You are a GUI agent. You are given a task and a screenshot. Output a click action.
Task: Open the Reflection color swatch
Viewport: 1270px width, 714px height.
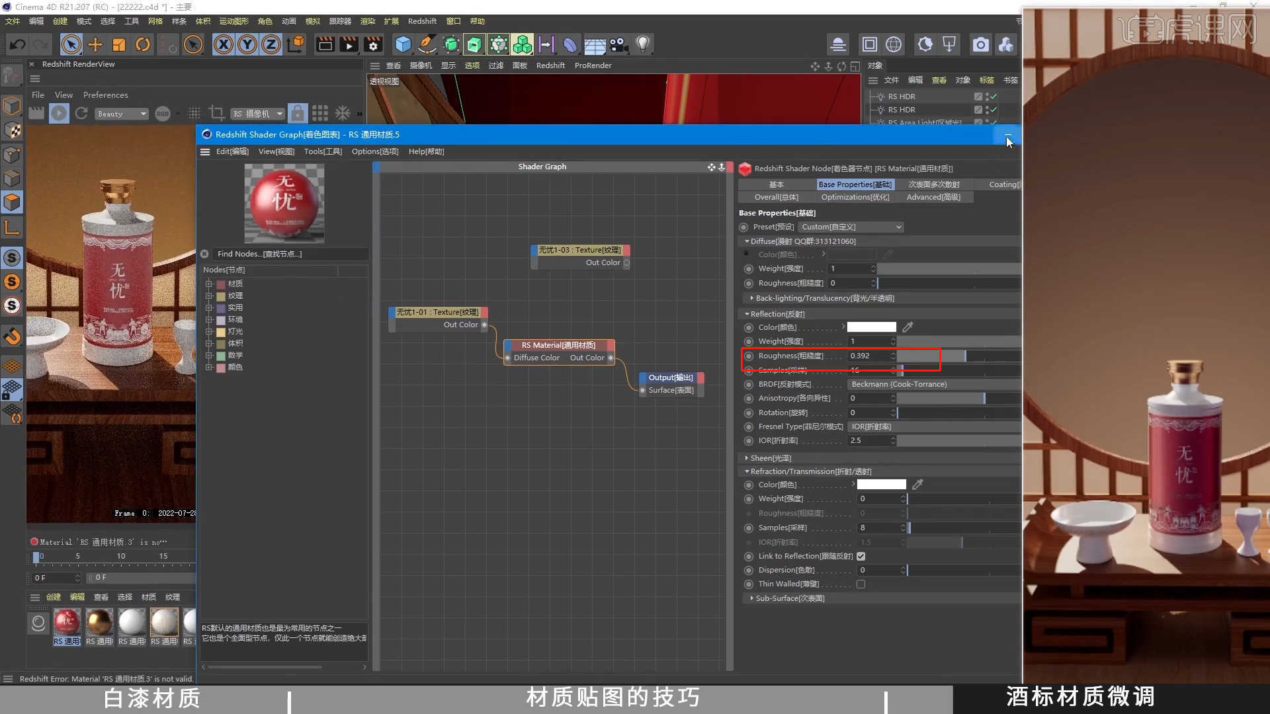point(871,327)
